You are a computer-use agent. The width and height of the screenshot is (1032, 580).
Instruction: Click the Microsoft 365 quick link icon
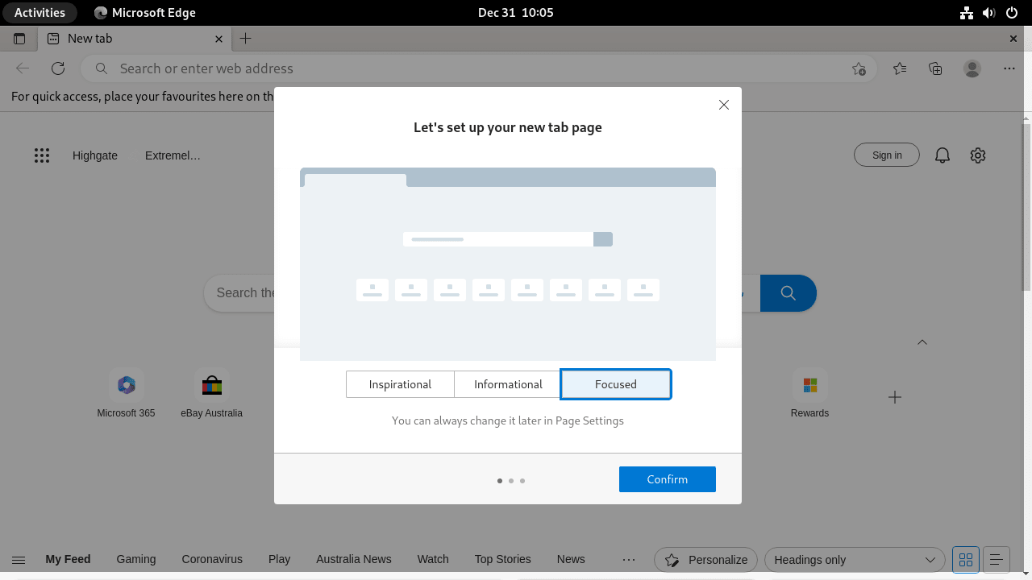(126, 385)
